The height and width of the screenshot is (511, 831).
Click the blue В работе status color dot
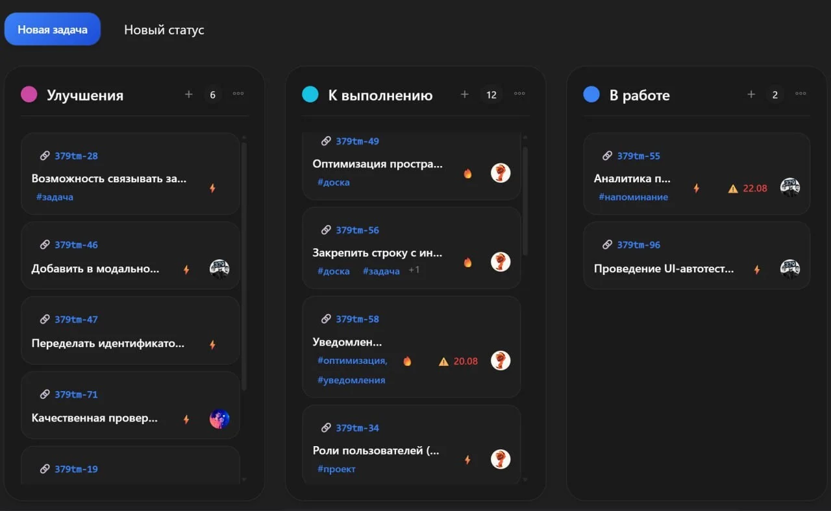click(591, 95)
